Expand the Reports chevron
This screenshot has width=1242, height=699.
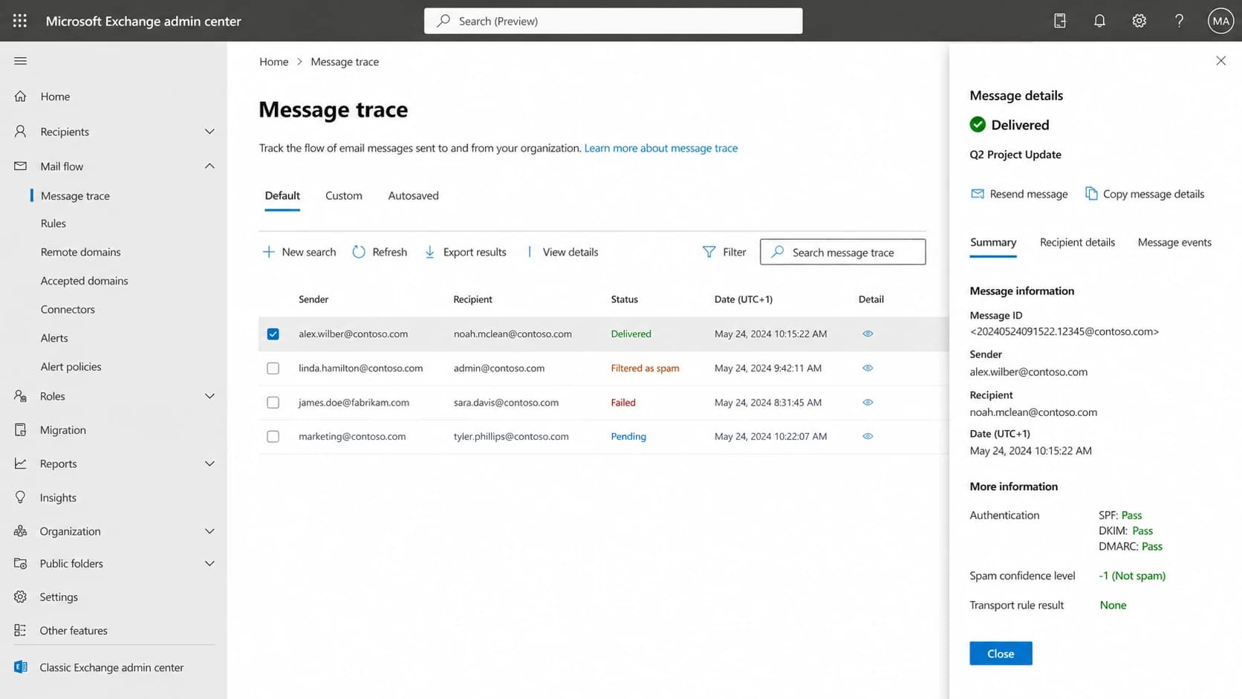click(x=209, y=464)
